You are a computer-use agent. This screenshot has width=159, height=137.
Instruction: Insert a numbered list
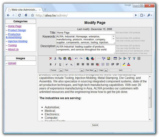click(x=103, y=64)
